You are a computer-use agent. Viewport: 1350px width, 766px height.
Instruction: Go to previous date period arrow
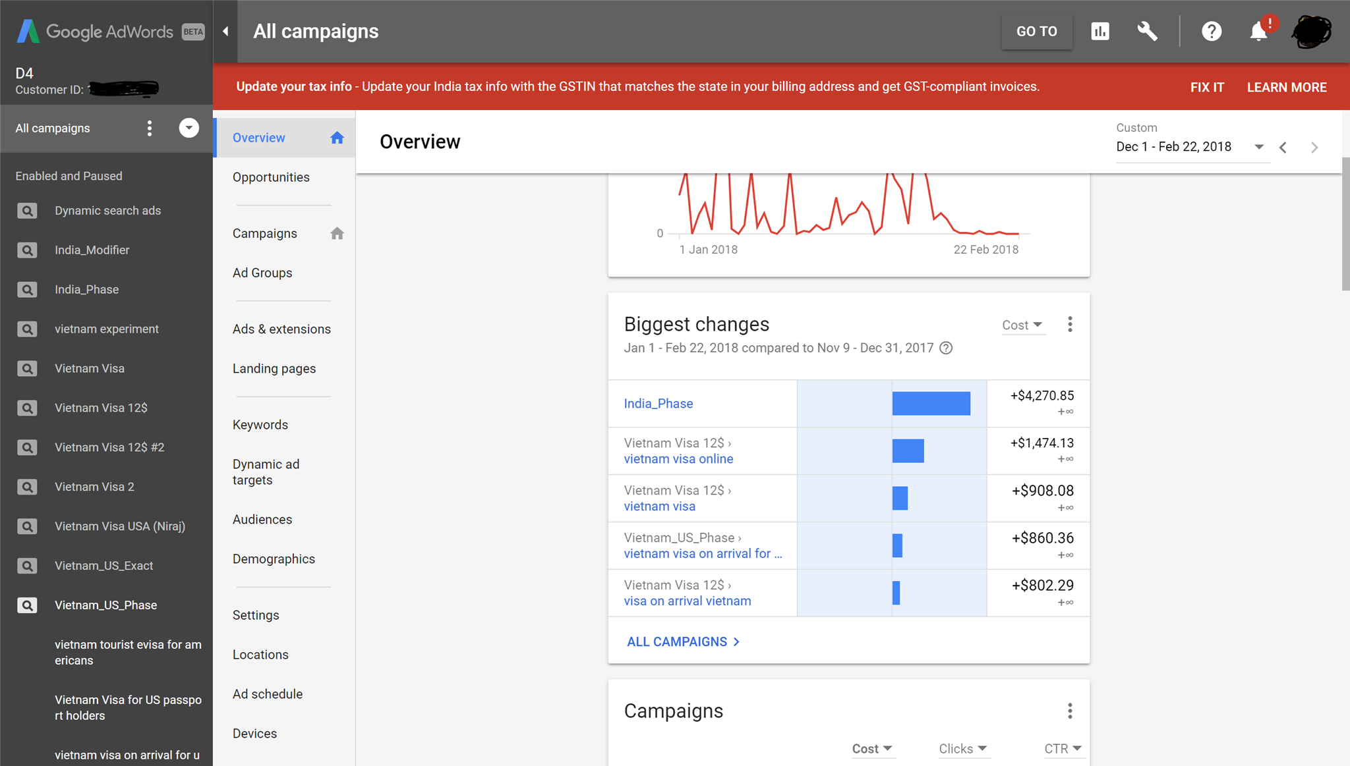click(x=1283, y=148)
